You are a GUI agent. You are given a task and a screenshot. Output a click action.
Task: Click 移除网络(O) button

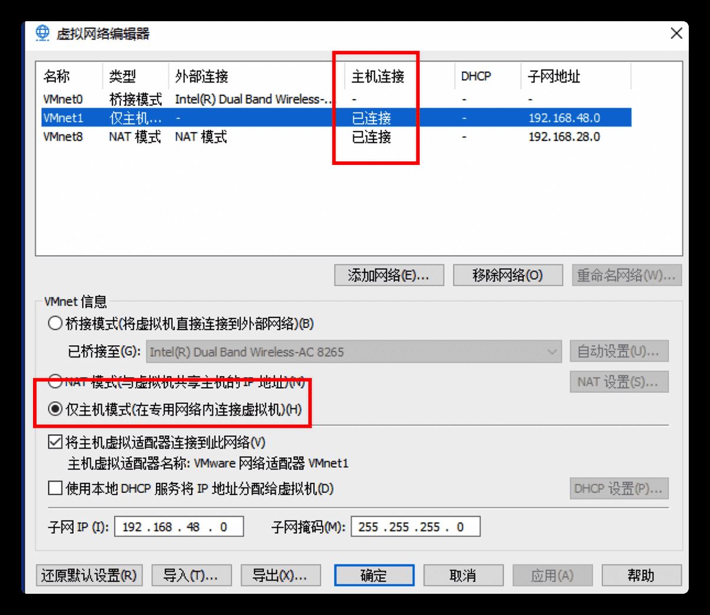[507, 275]
